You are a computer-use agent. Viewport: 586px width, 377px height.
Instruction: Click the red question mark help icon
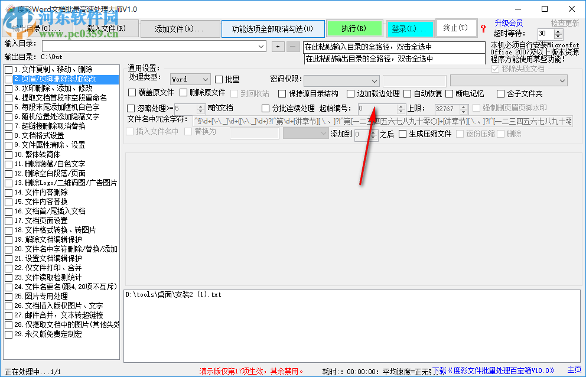483,28
